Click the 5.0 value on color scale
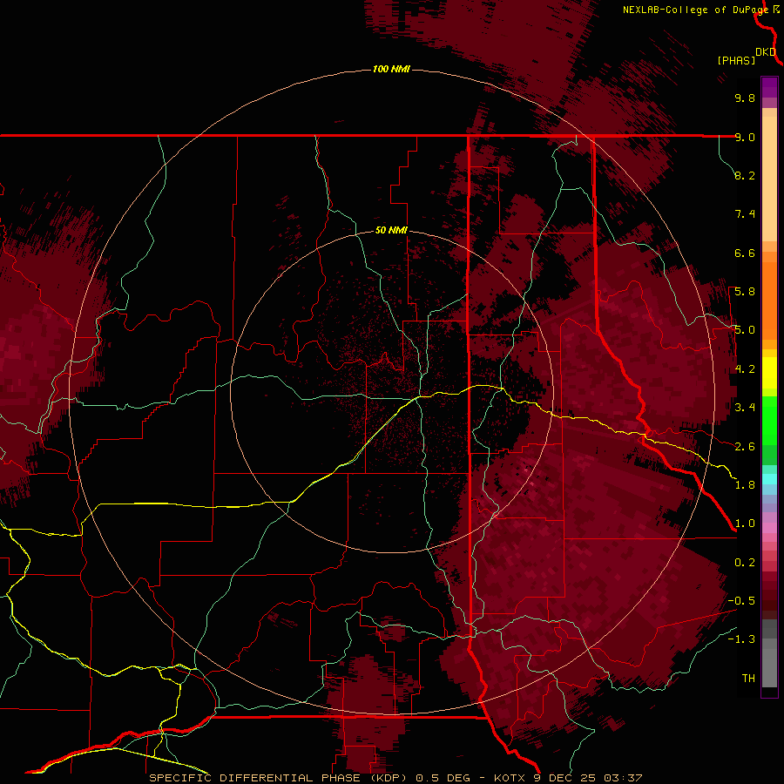The height and width of the screenshot is (784, 784). (745, 330)
